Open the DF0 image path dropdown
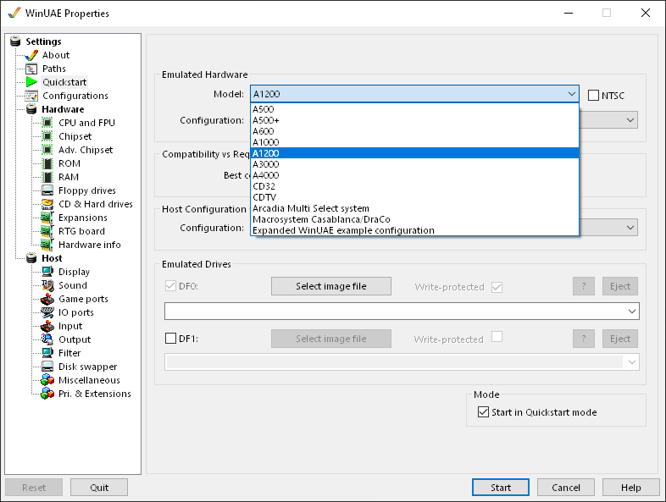This screenshot has width=666, height=502. pos(632,312)
